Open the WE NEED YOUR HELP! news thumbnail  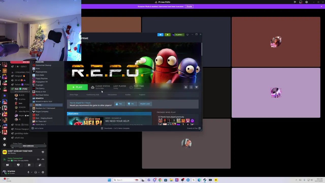tap(86, 120)
